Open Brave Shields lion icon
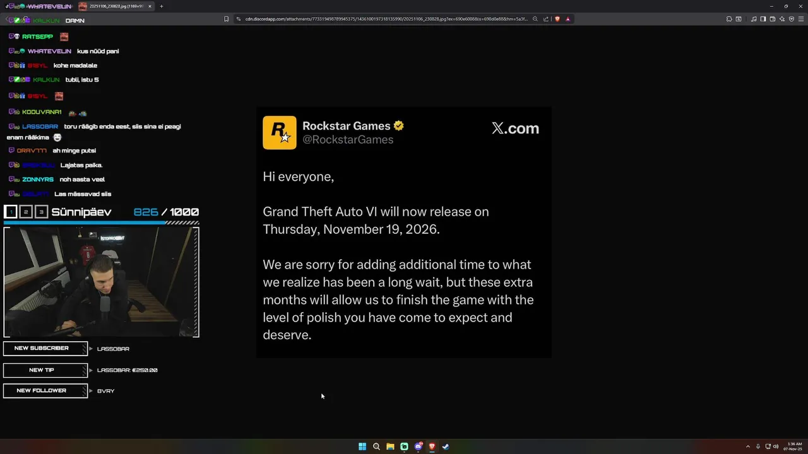The image size is (808, 454). [x=557, y=19]
